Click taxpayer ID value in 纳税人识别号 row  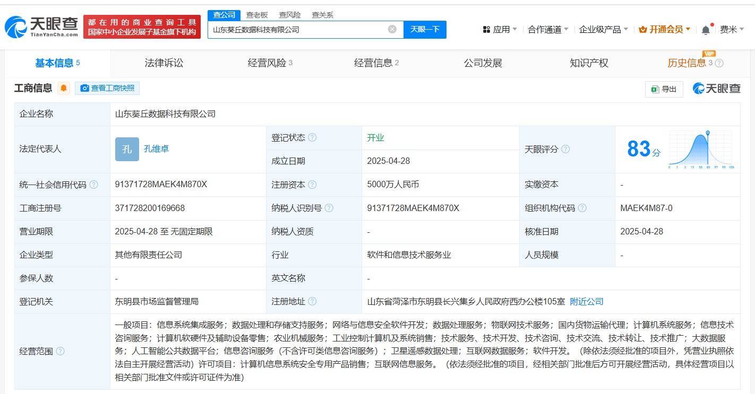click(x=413, y=208)
